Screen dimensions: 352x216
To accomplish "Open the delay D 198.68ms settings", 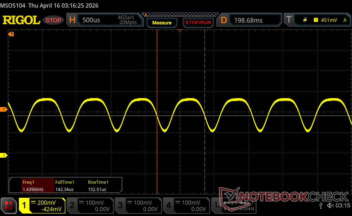I will click(250, 20).
